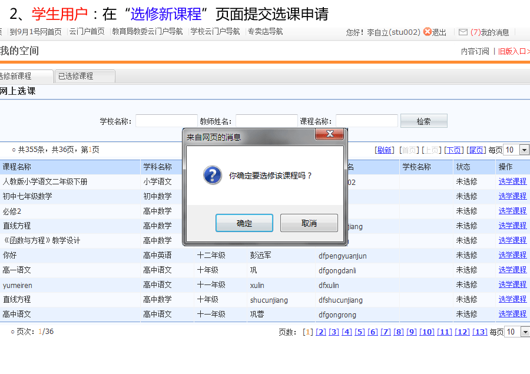Click the 课程名称 search input field
Screen dimensions: 530x374
[367, 121]
